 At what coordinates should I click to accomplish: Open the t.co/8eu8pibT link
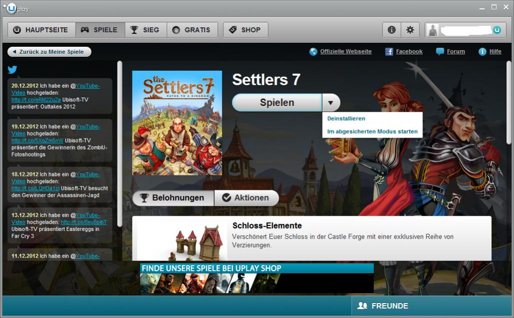tap(84, 222)
